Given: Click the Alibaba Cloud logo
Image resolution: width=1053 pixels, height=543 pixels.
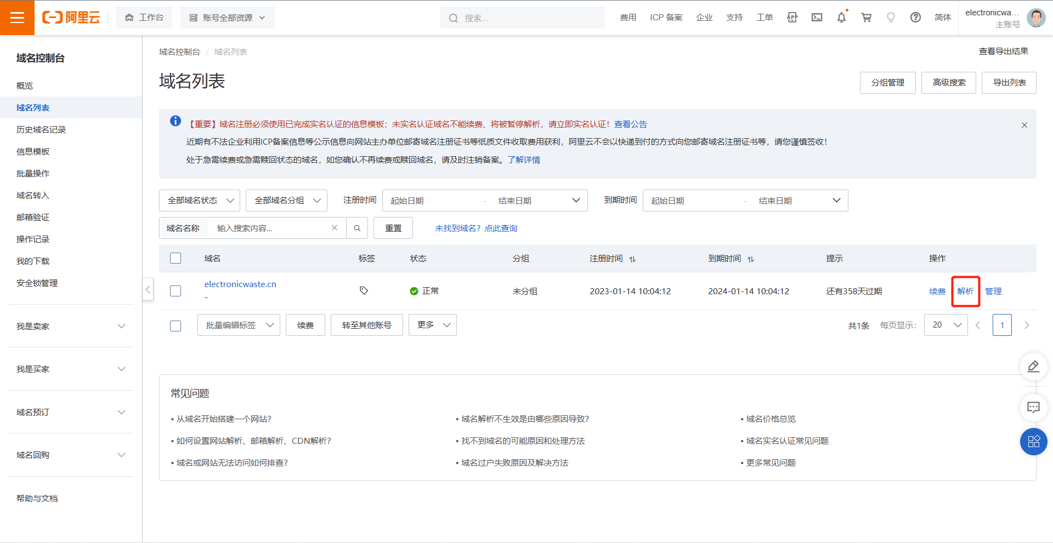Looking at the screenshot, I should pyautogui.click(x=71, y=17).
